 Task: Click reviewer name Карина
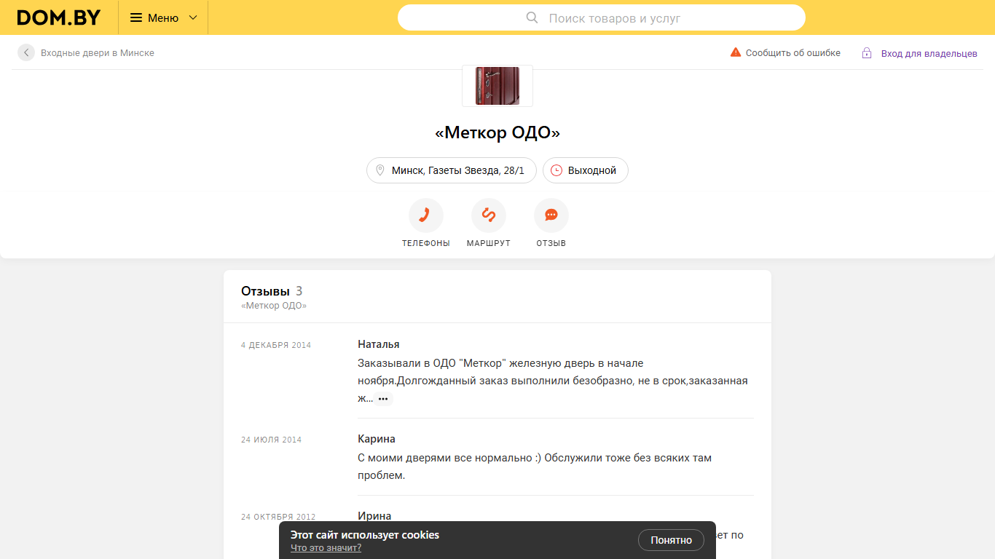pyautogui.click(x=377, y=439)
